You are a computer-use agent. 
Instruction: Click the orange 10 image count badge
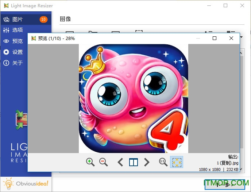pyautogui.click(x=43, y=19)
